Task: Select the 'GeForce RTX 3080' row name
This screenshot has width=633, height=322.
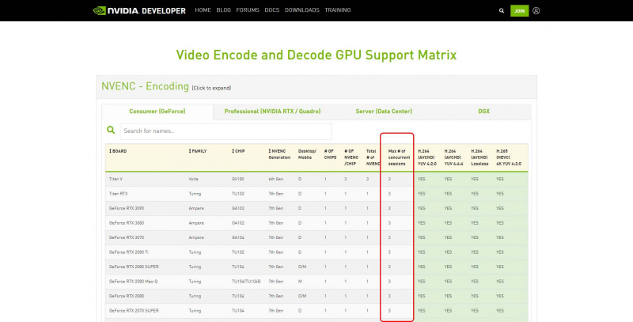Action: point(127,223)
